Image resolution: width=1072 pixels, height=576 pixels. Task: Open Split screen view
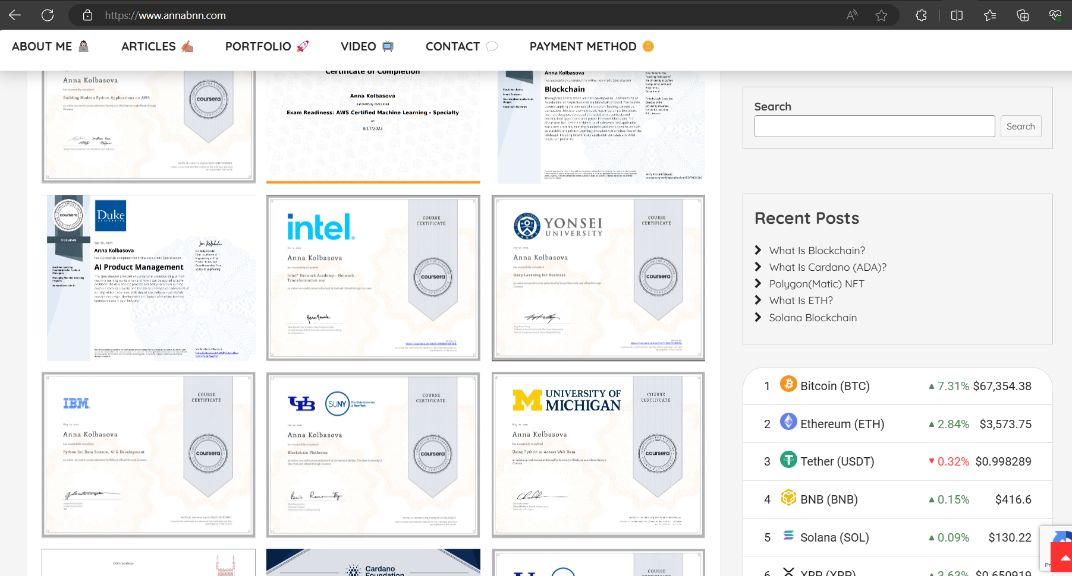click(957, 15)
